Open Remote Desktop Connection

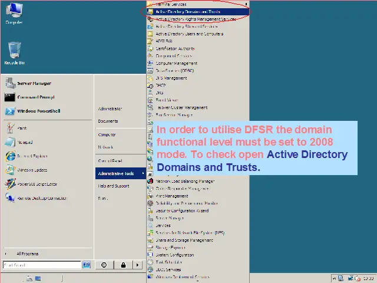point(48,198)
